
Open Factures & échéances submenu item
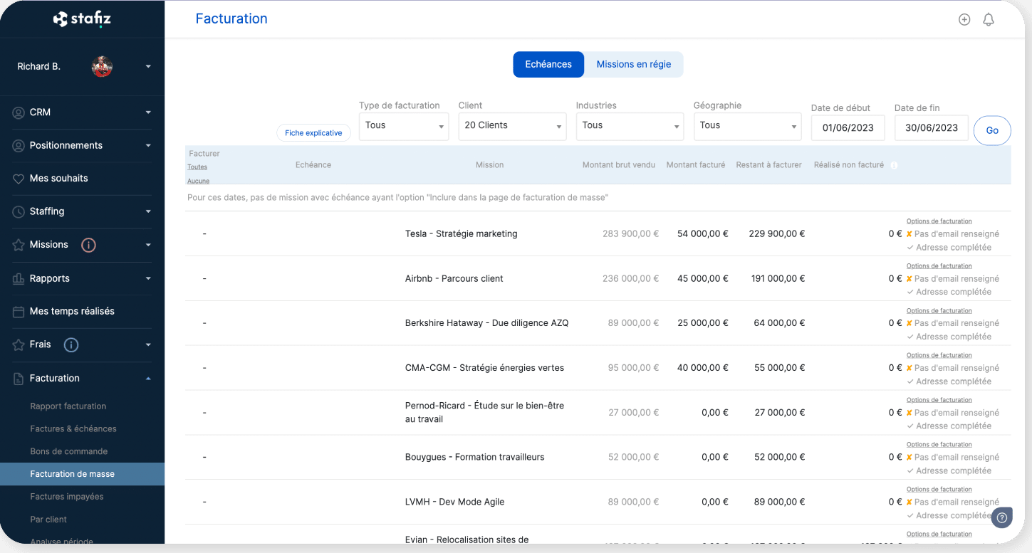tap(73, 429)
